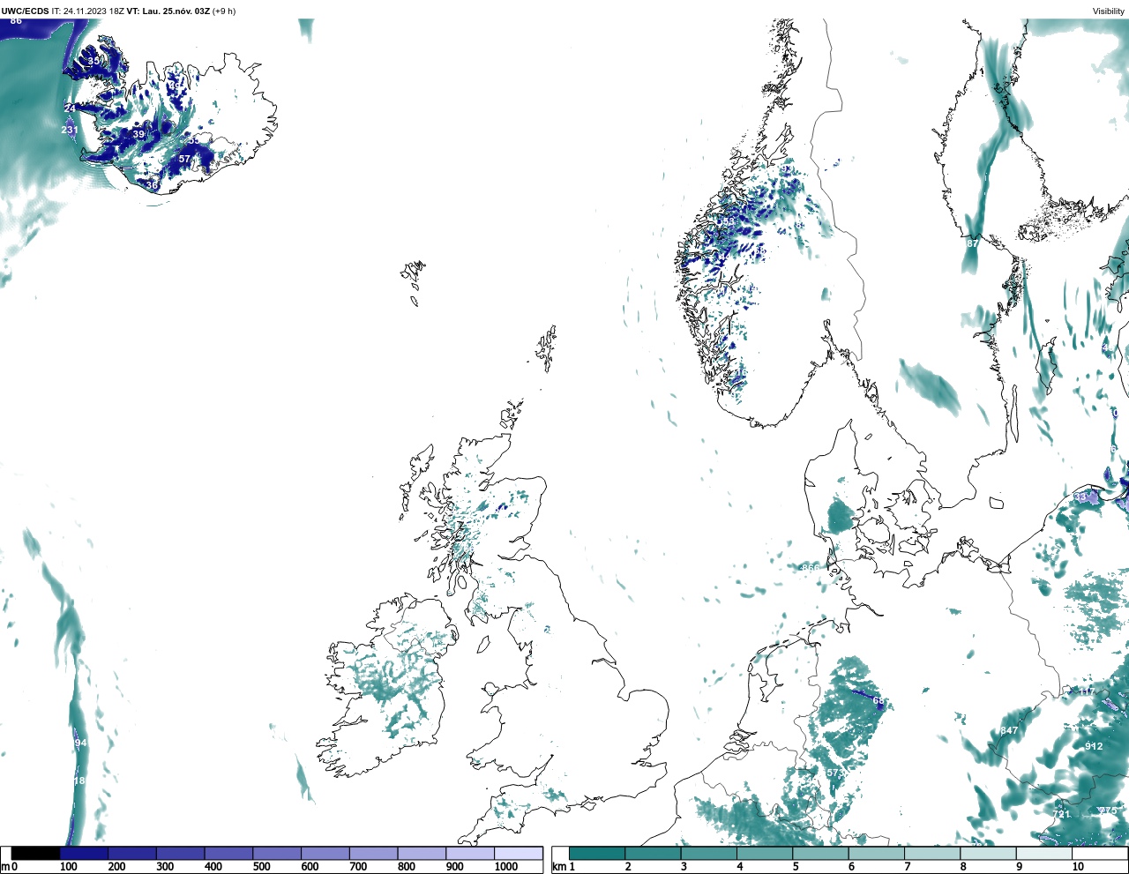Pick the 3–4 km teal legend swatch
The height and width of the screenshot is (874, 1129).
pyautogui.click(x=708, y=853)
